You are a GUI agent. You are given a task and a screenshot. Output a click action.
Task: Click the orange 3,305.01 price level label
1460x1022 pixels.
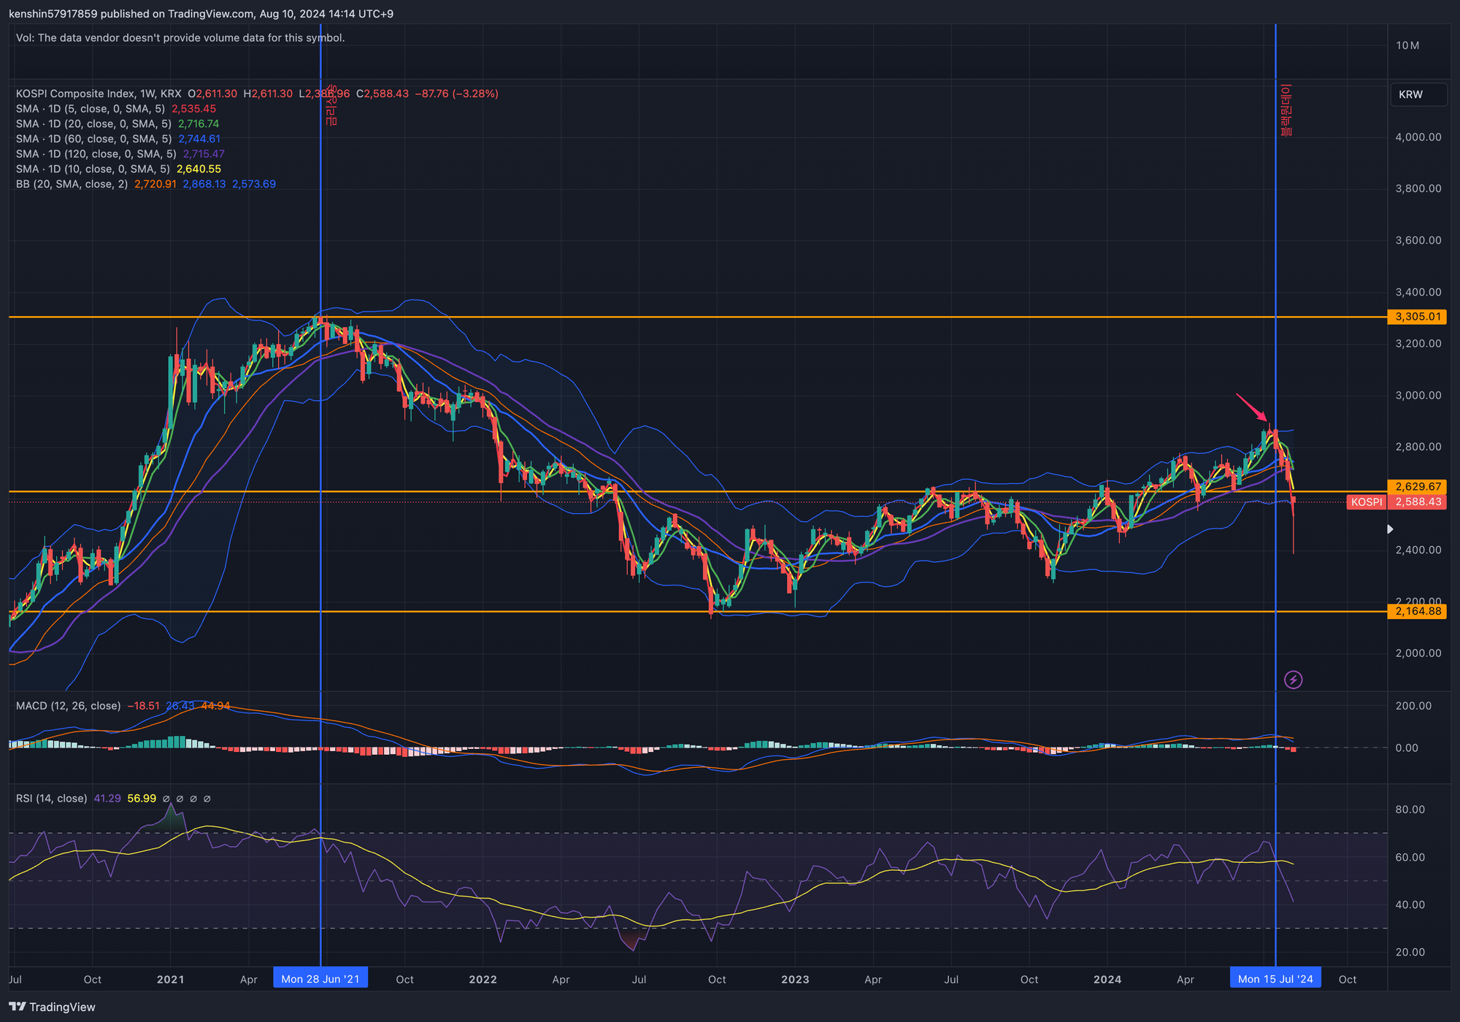[1417, 316]
